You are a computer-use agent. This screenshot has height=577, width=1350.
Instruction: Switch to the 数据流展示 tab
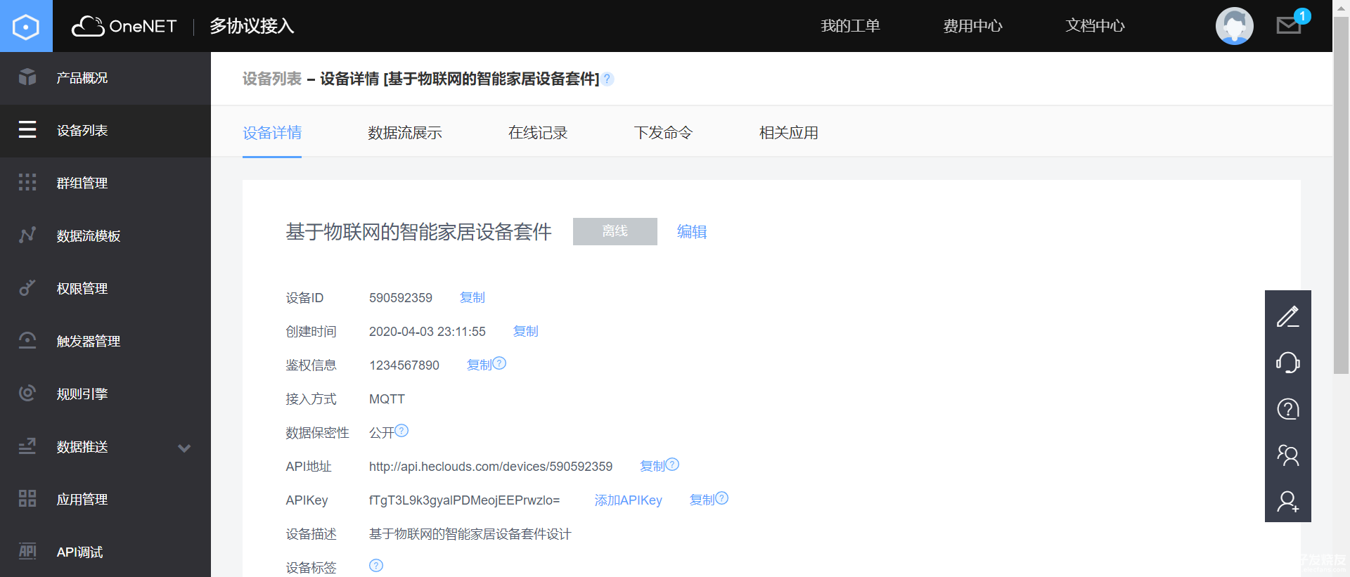(x=404, y=133)
